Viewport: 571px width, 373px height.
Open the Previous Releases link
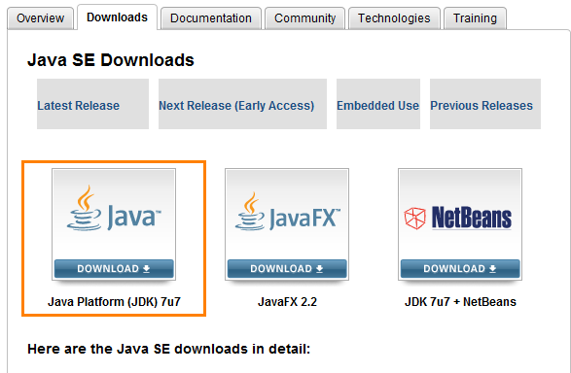(x=482, y=106)
